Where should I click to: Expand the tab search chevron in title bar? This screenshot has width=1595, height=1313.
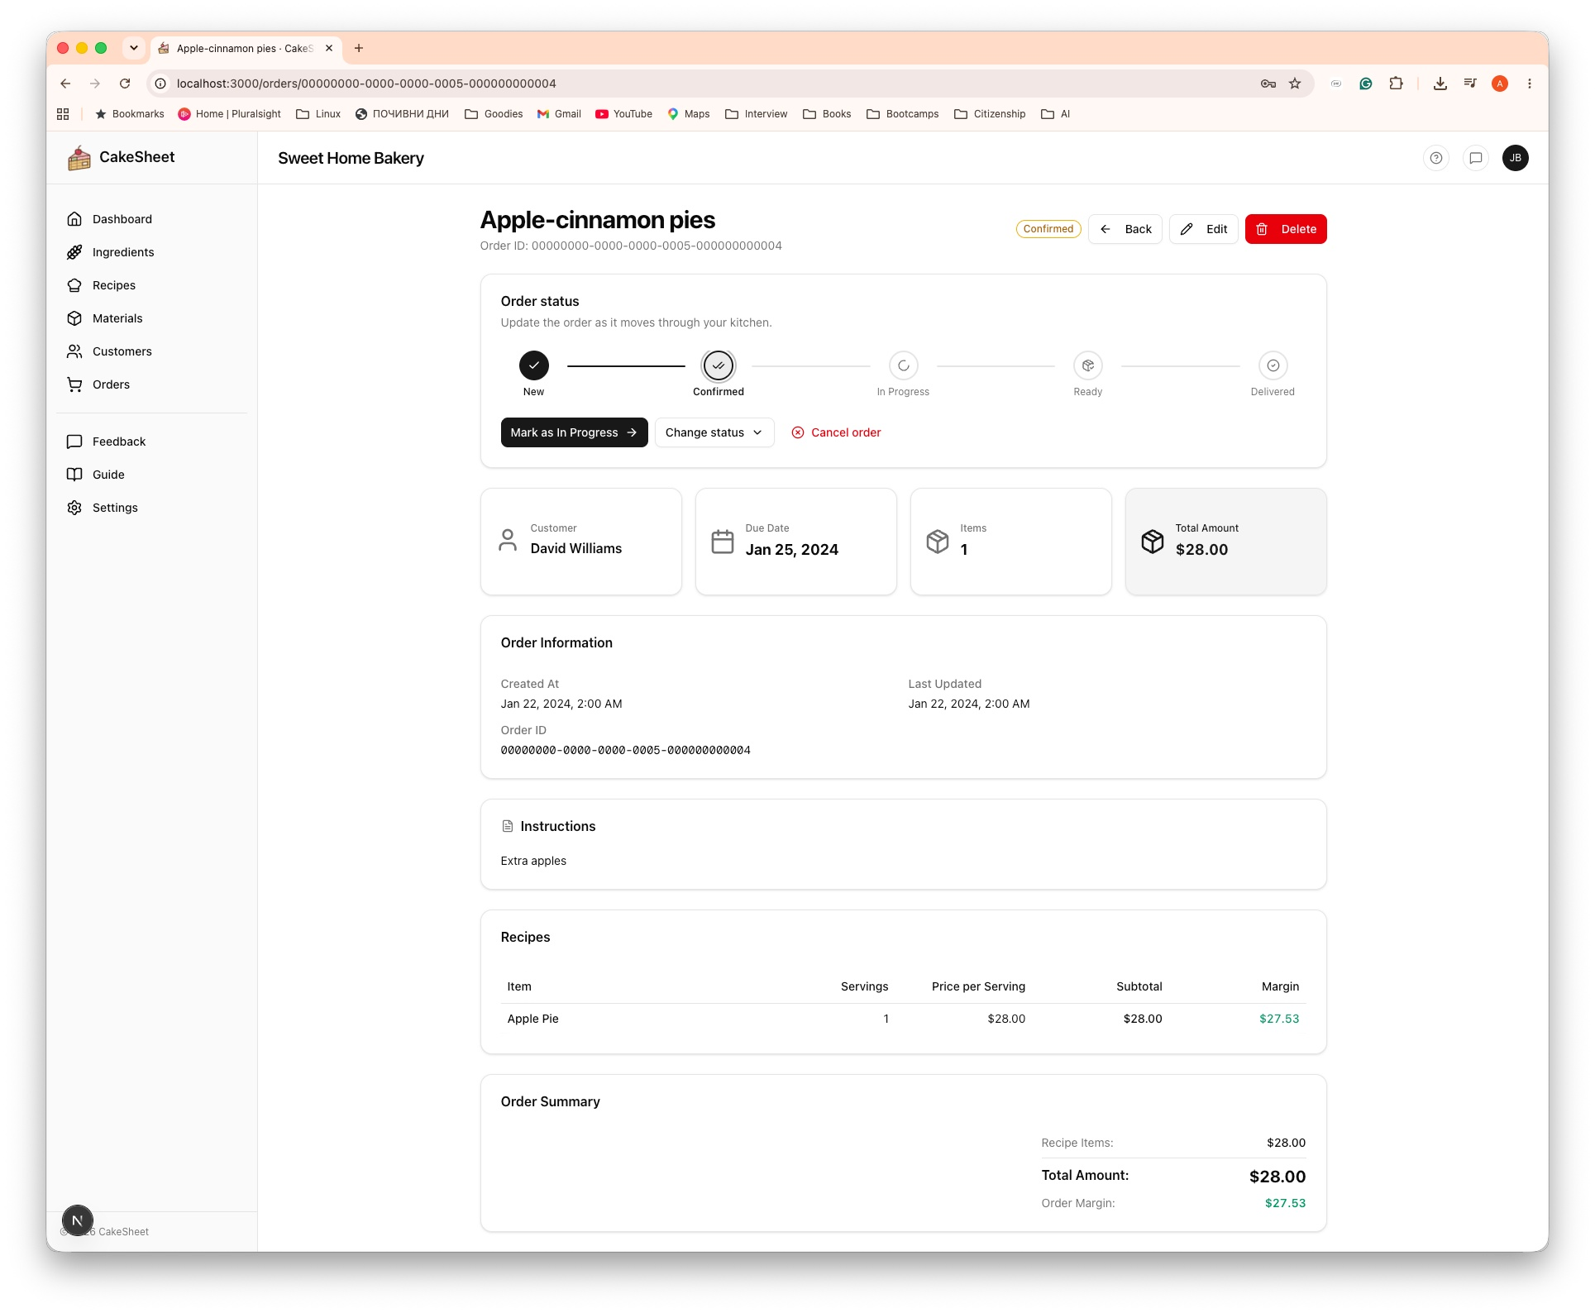point(134,48)
